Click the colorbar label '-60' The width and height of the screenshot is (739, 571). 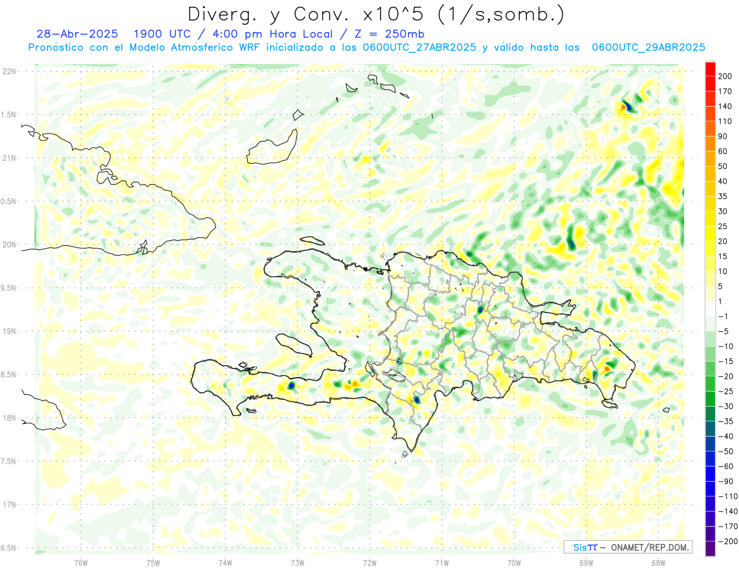coord(726,467)
